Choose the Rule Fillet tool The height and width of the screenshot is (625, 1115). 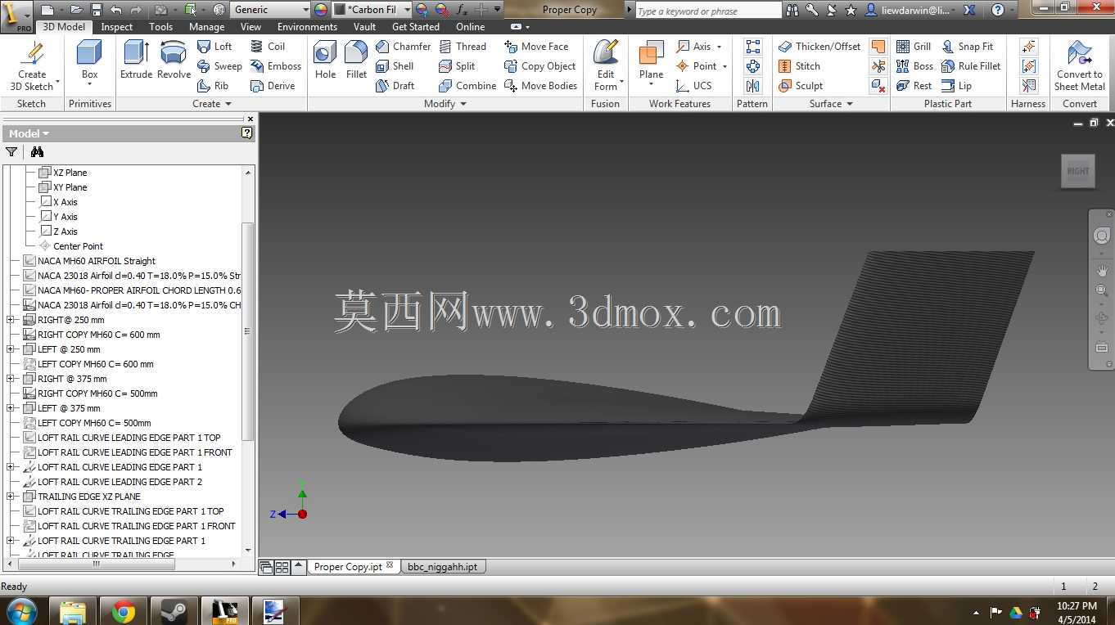[x=971, y=66]
